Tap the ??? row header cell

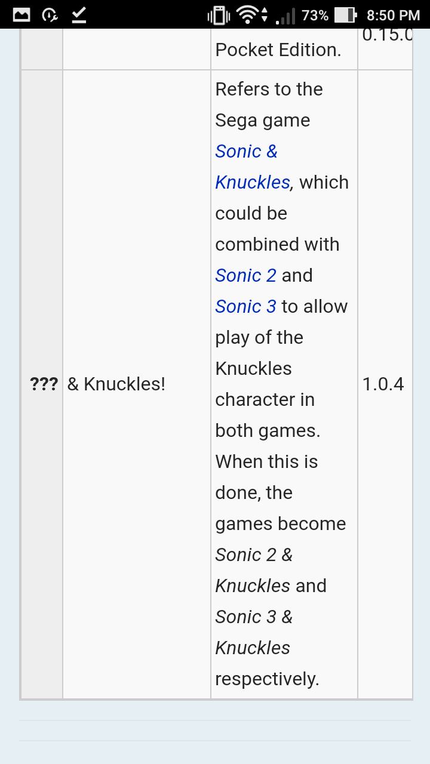click(x=42, y=384)
